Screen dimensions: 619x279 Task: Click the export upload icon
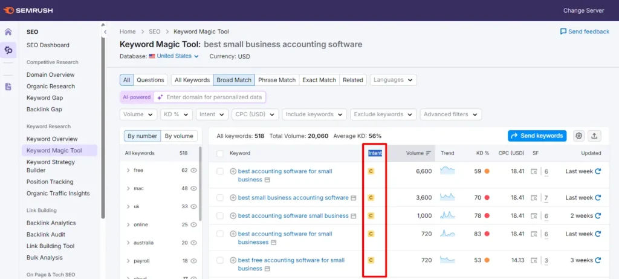[x=594, y=136]
